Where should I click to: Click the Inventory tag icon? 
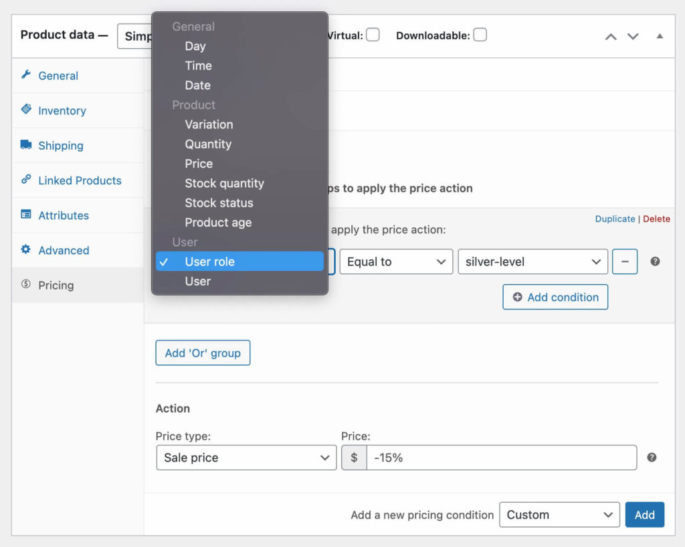(26, 109)
